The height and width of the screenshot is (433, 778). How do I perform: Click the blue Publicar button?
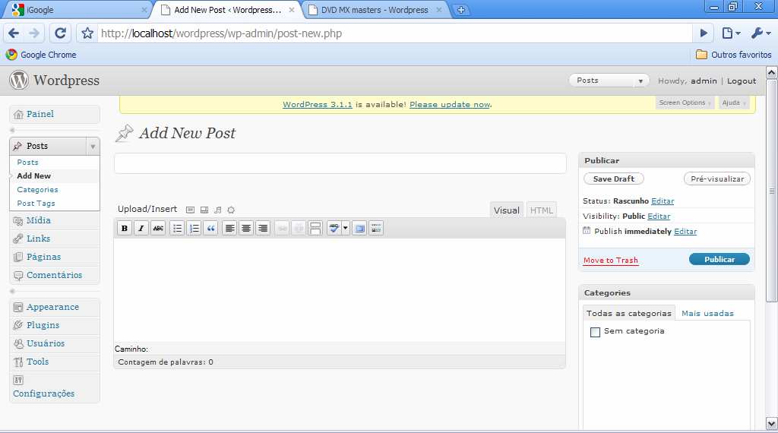point(719,259)
